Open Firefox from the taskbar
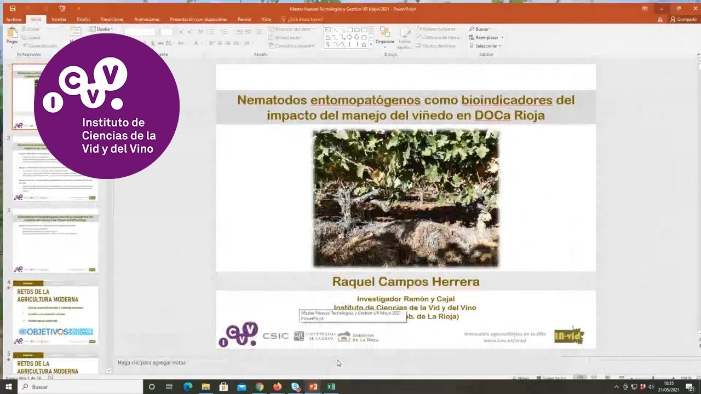 click(x=277, y=387)
